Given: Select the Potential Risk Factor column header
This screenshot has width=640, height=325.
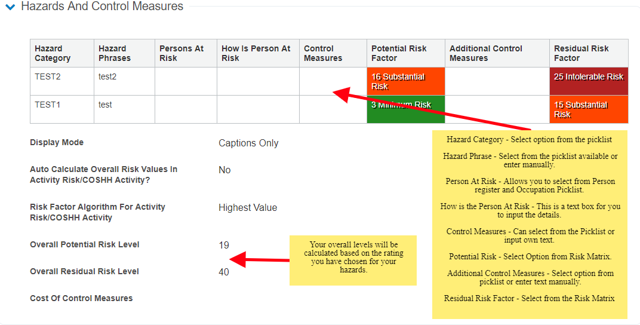Looking at the screenshot, I should 399,53.
